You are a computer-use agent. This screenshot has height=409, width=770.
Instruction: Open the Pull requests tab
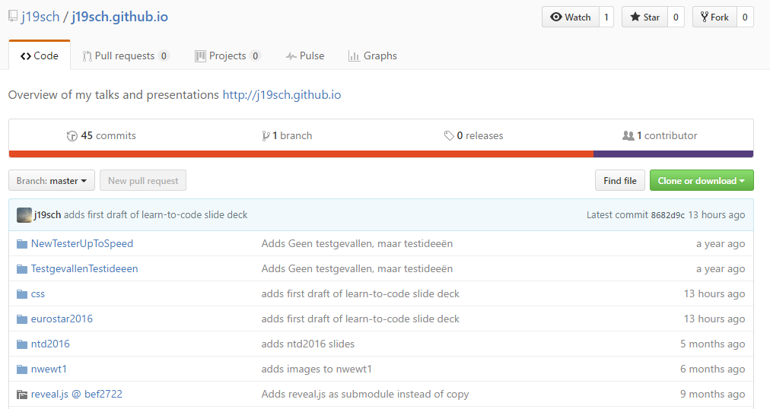pos(126,56)
